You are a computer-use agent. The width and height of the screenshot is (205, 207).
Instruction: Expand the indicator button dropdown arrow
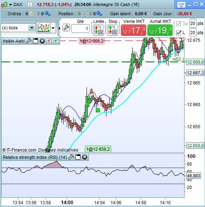[53, 28]
